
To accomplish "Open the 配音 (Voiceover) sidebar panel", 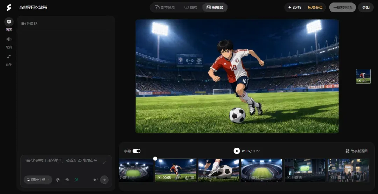I will point(9,42).
